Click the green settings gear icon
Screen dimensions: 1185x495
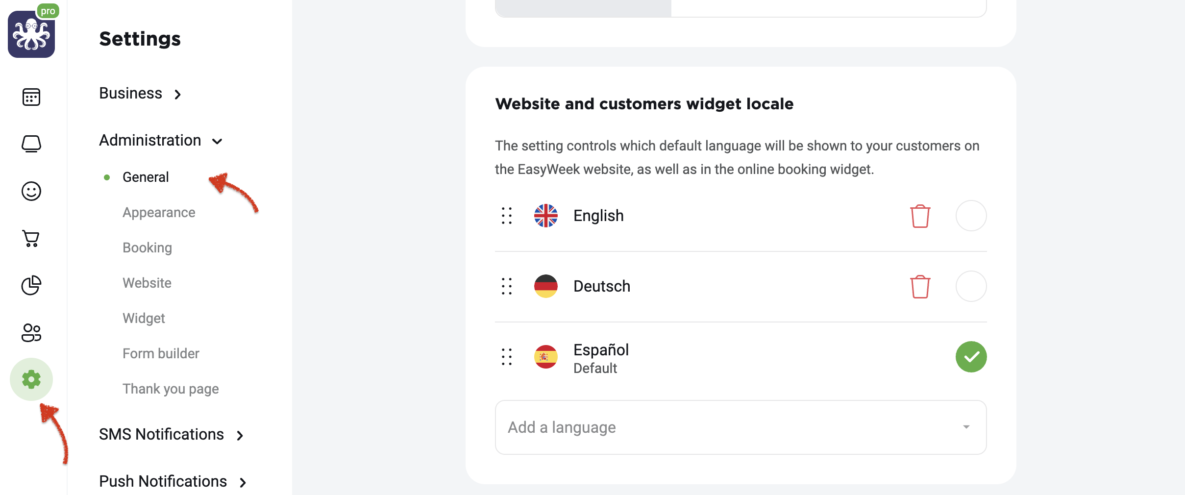(31, 379)
